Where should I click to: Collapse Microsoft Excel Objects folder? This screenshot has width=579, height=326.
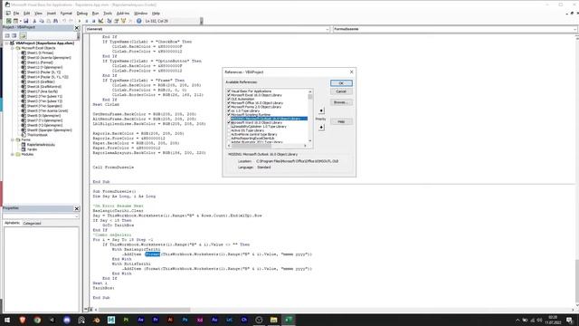pos(12,48)
